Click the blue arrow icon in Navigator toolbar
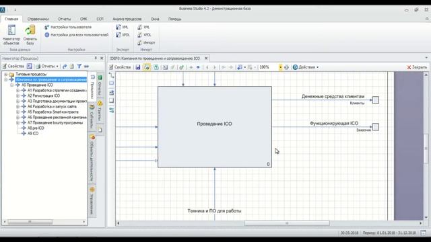 [x=65, y=66]
